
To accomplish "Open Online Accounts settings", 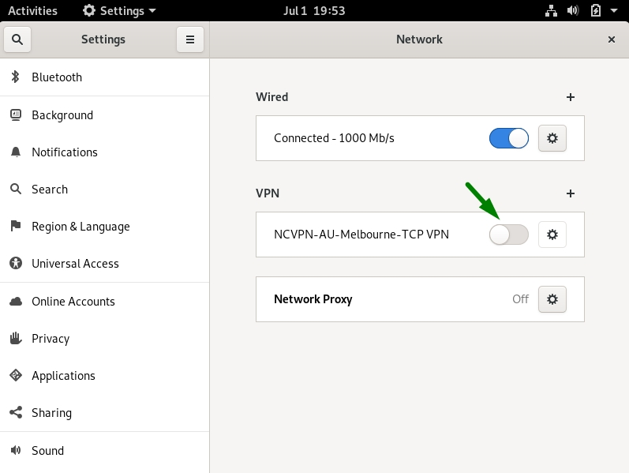I will (x=105, y=302).
